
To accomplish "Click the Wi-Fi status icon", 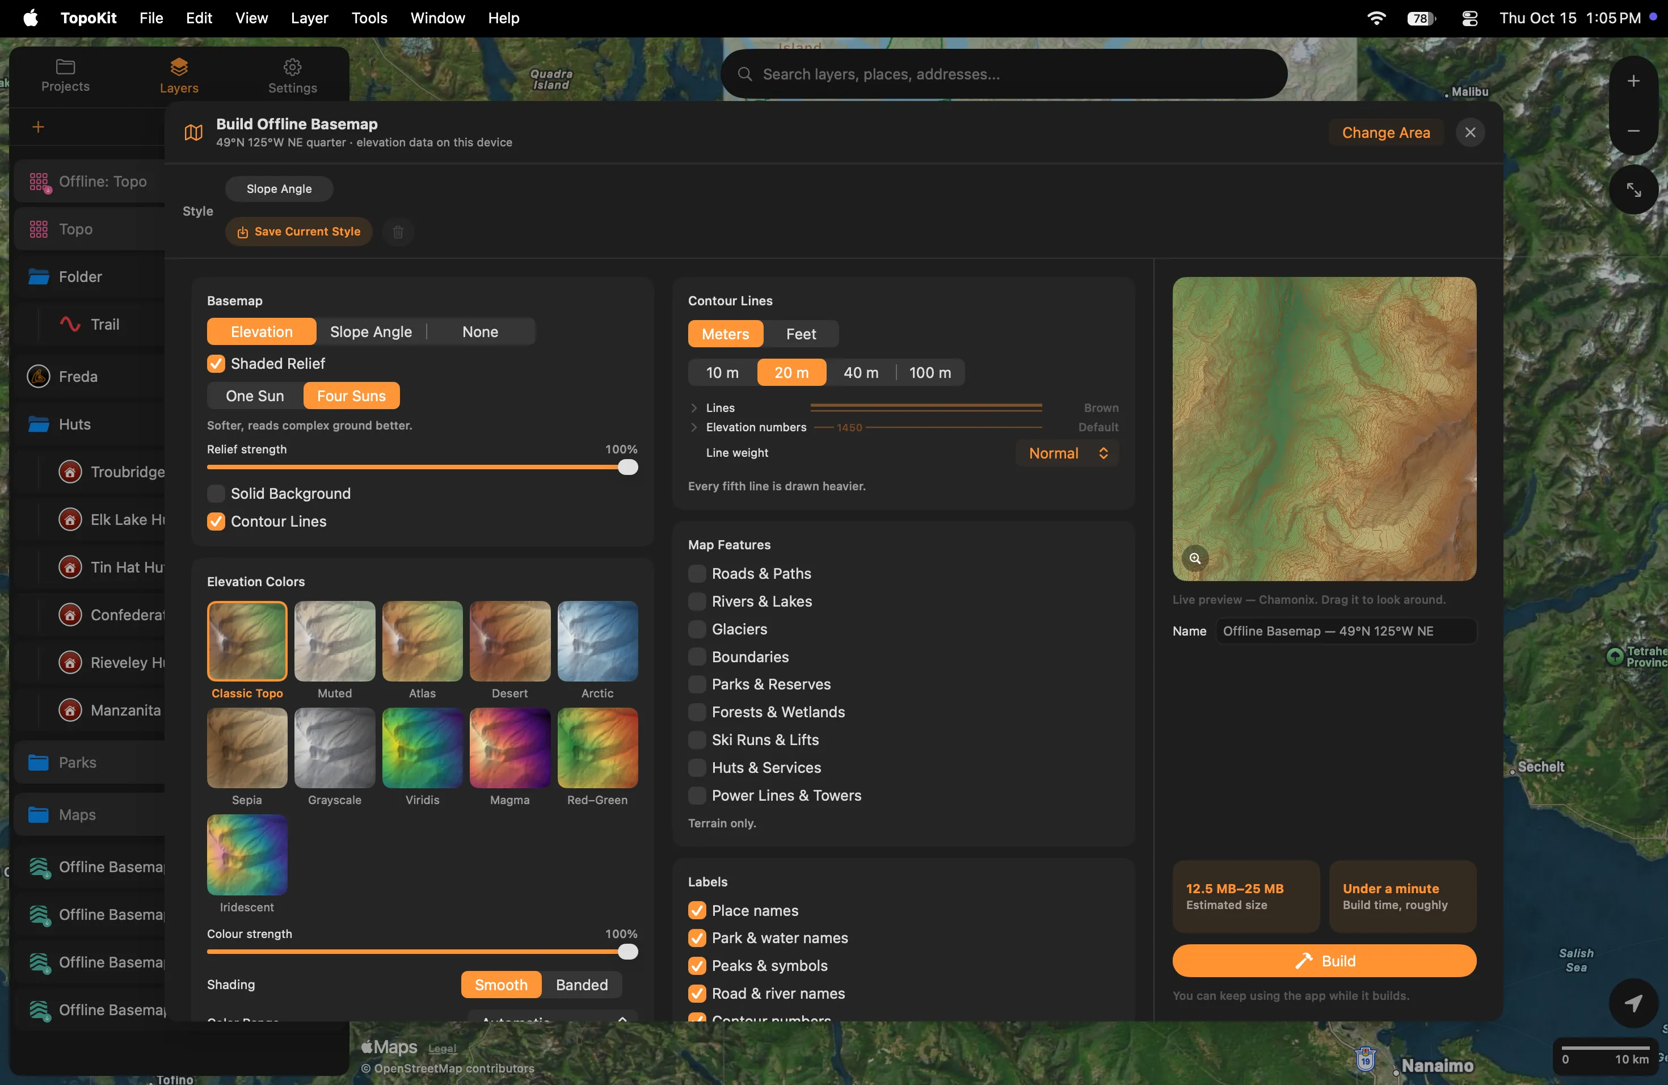I will [1376, 18].
